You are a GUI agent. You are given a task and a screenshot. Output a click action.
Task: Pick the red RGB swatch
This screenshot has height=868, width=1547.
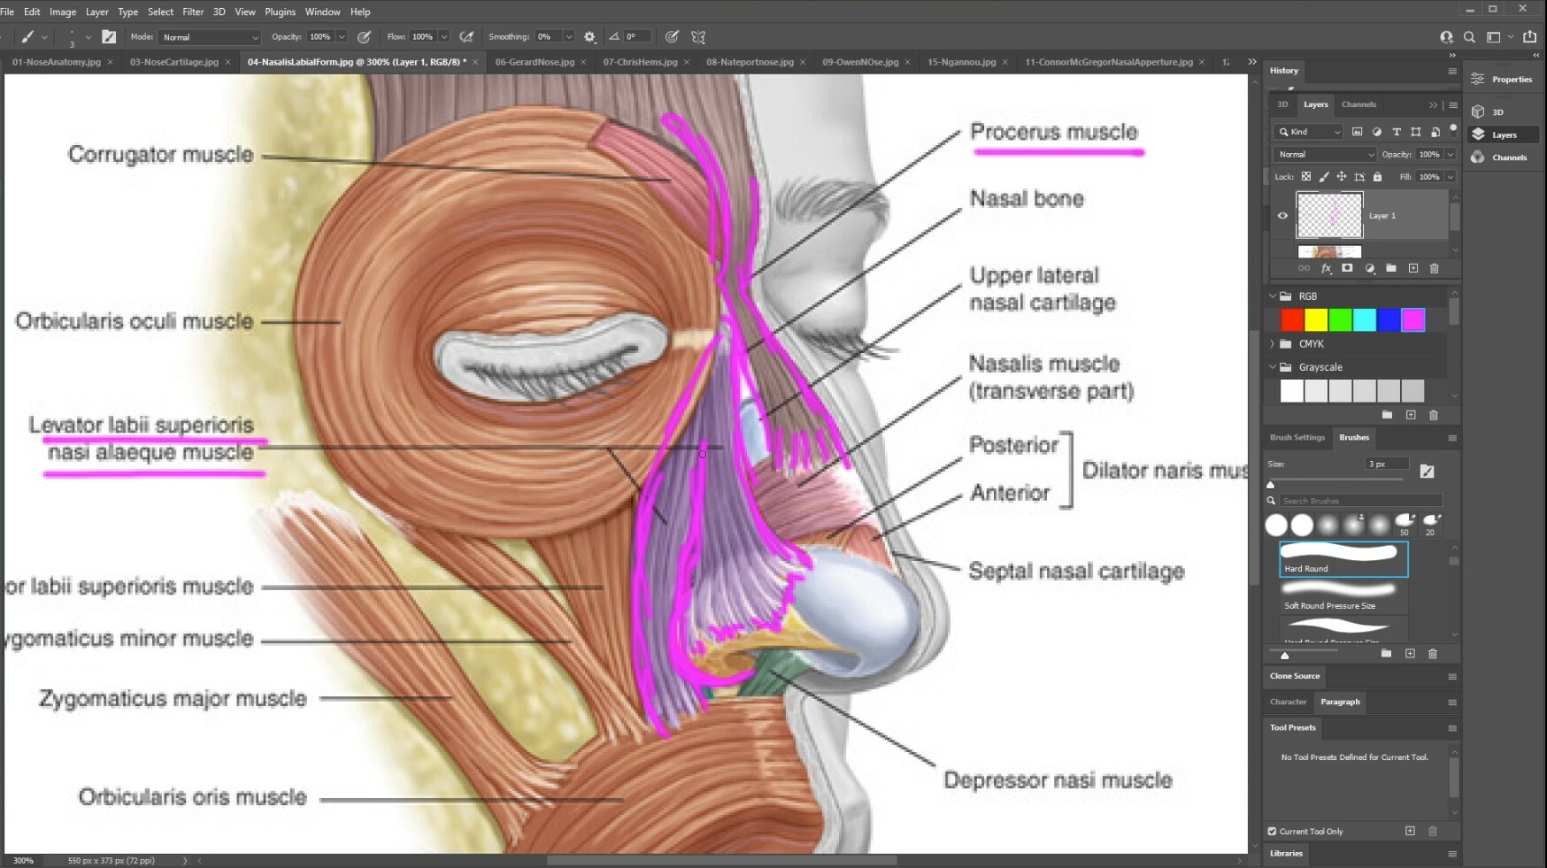(x=1292, y=319)
